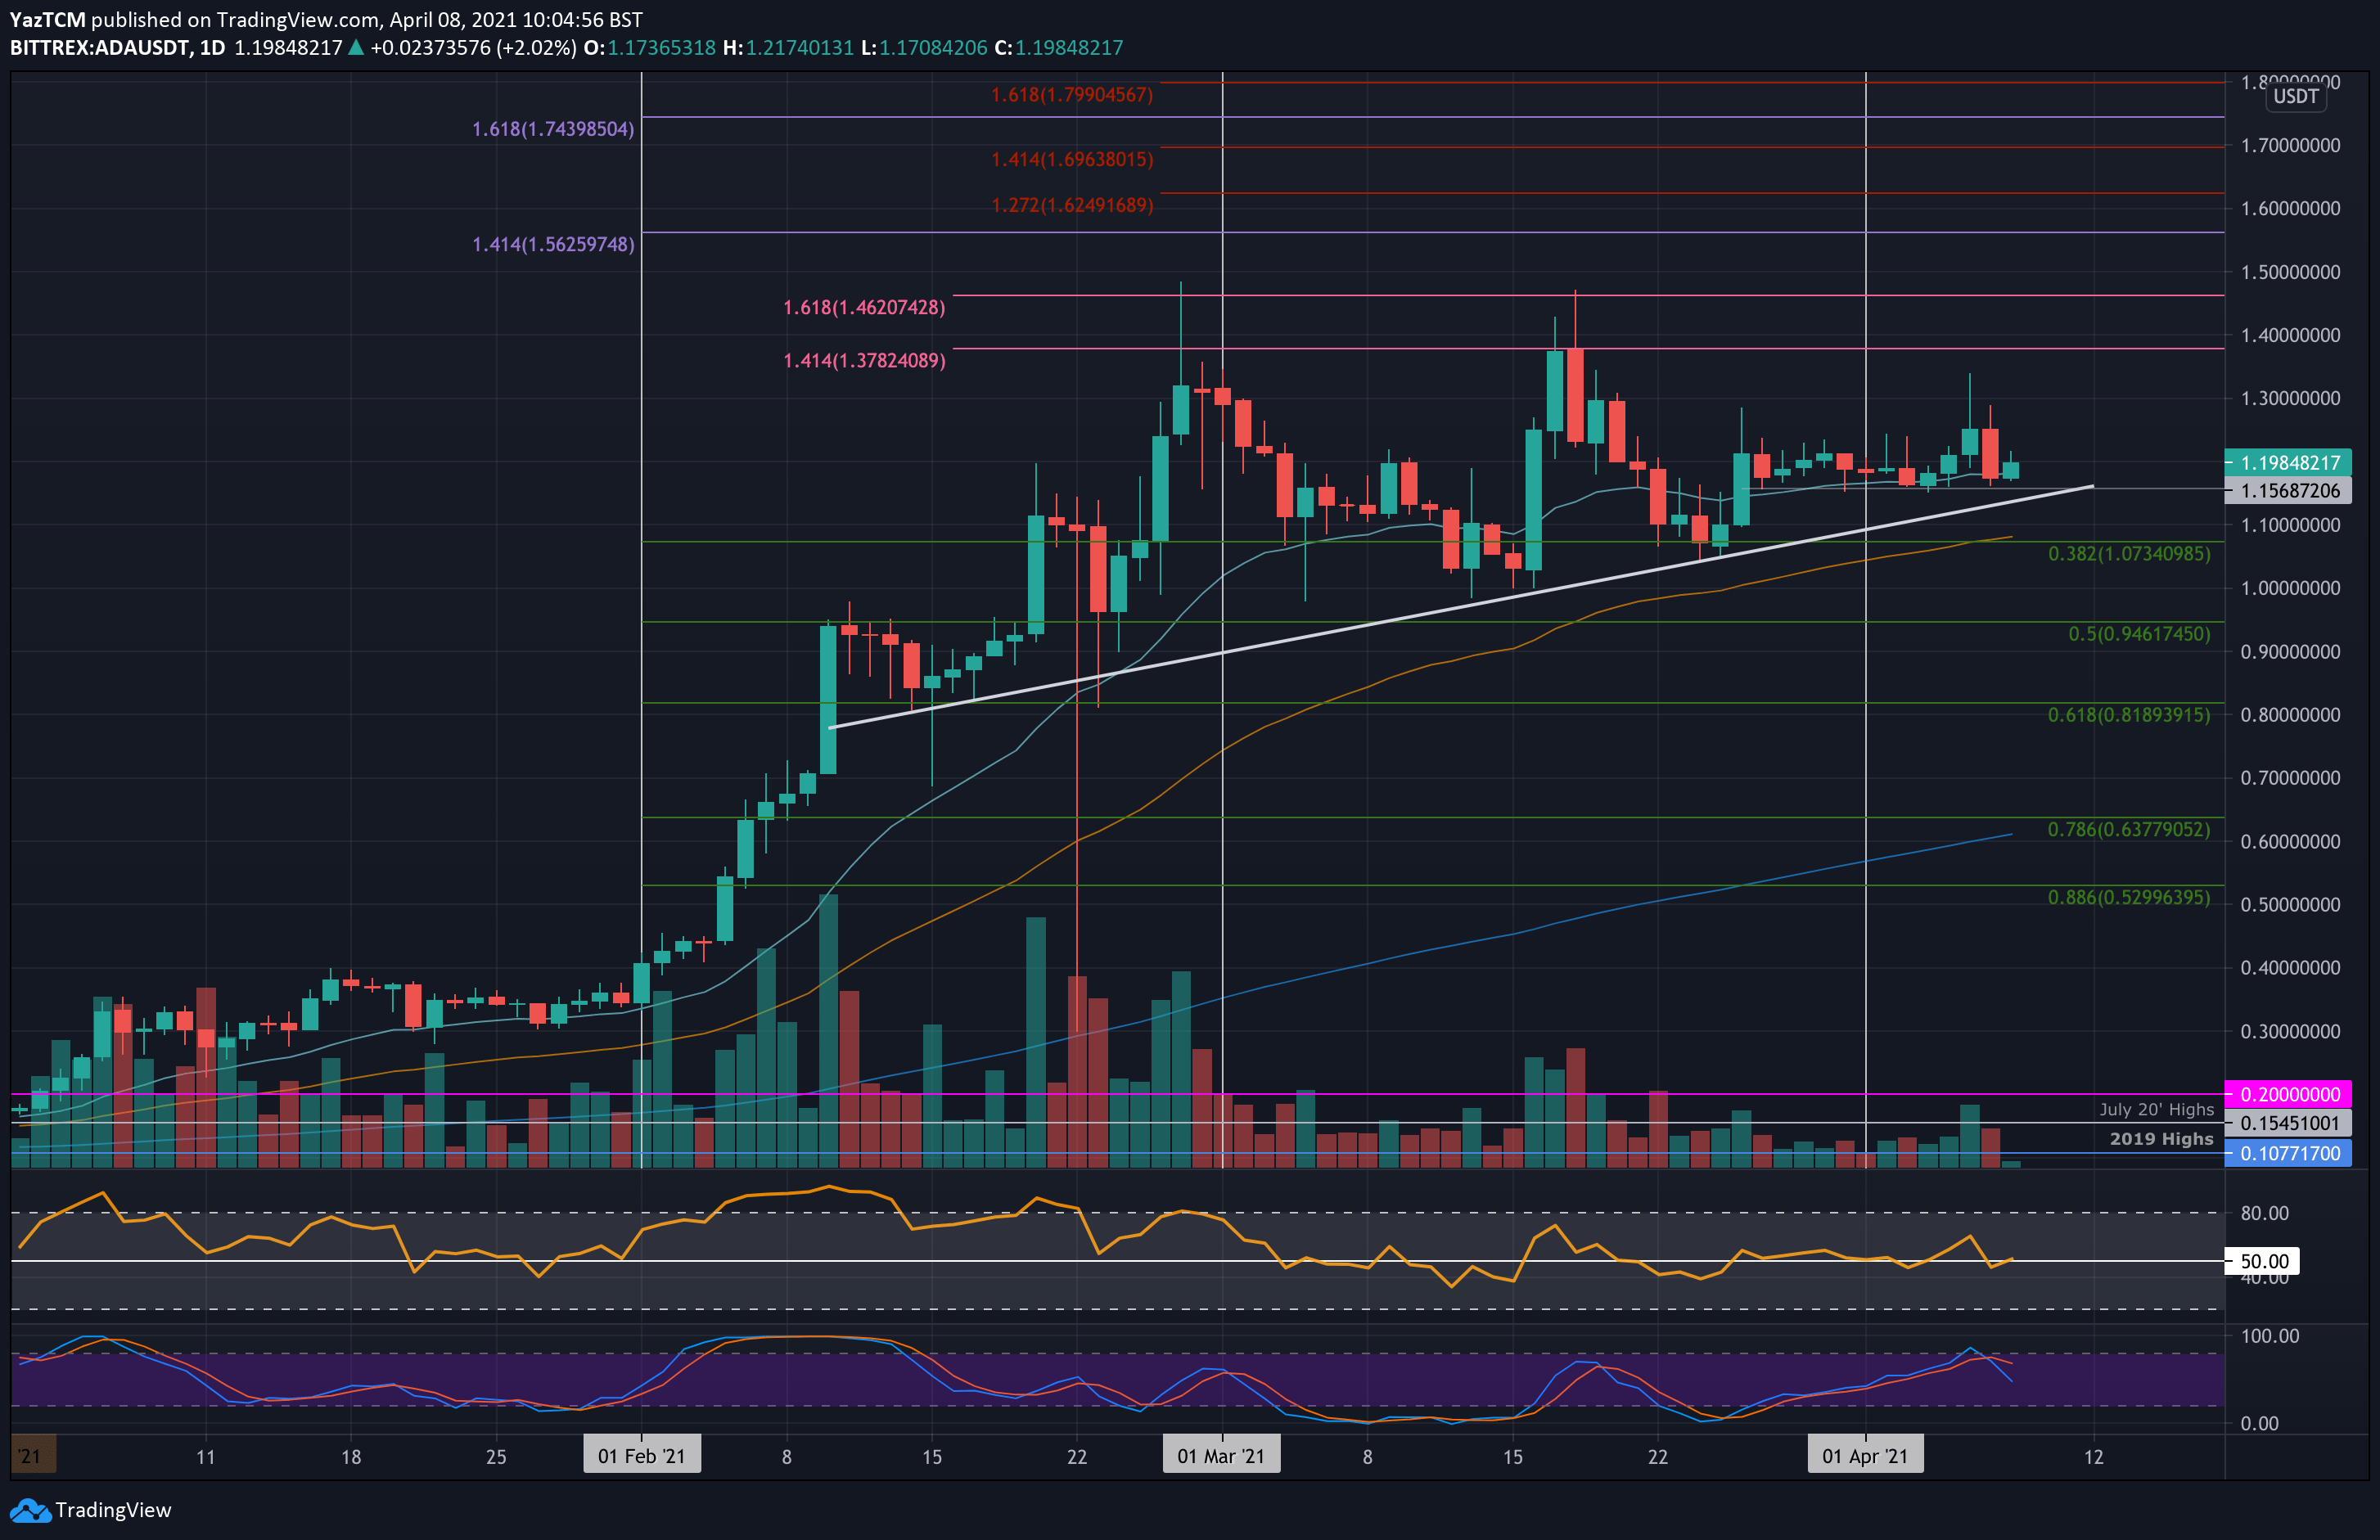This screenshot has width=2380, height=1540.
Task: Click the pink 1.414(1.37824089) label
Action: (x=864, y=360)
